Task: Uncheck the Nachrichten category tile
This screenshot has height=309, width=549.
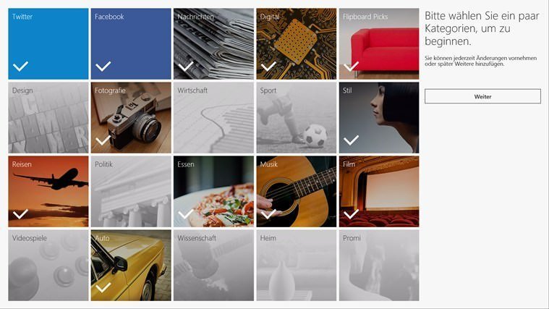Action: coord(213,44)
